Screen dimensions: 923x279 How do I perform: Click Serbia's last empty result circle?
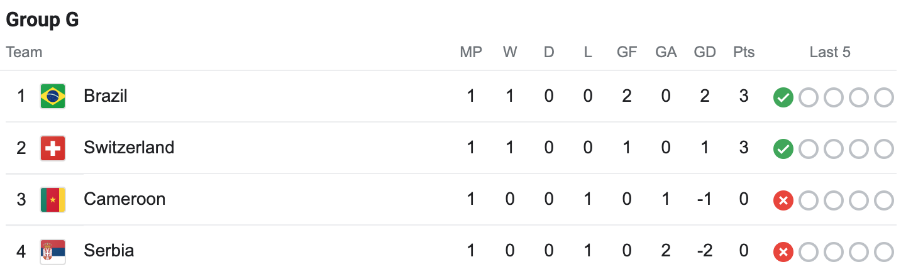tap(883, 252)
